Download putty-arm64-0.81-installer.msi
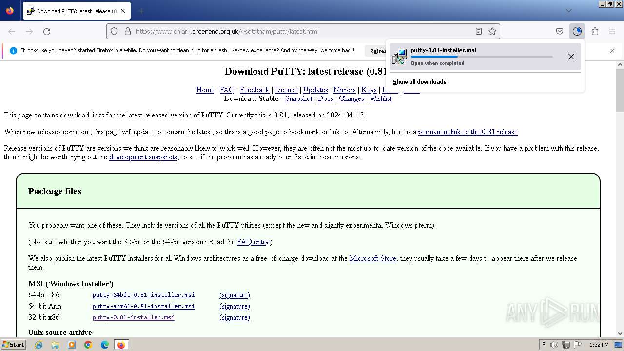 tap(144, 306)
